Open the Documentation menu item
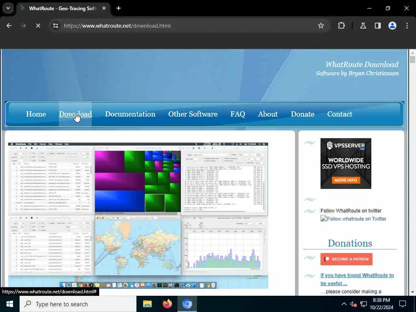 click(x=130, y=114)
